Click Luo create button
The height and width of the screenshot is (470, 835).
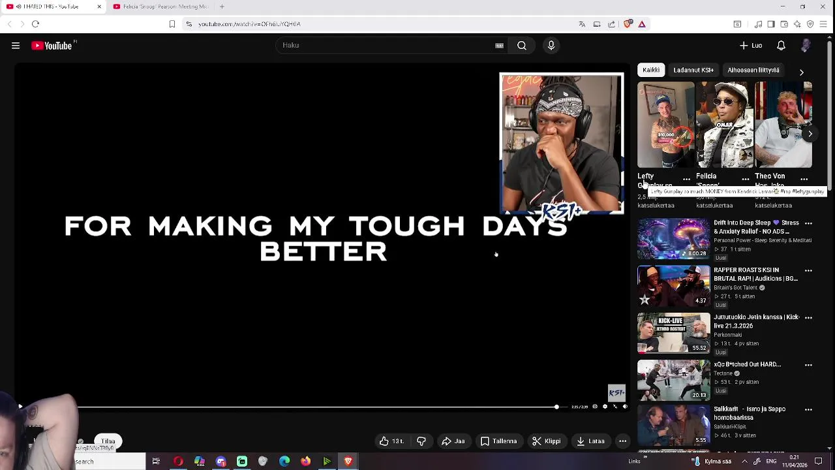(x=750, y=46)
